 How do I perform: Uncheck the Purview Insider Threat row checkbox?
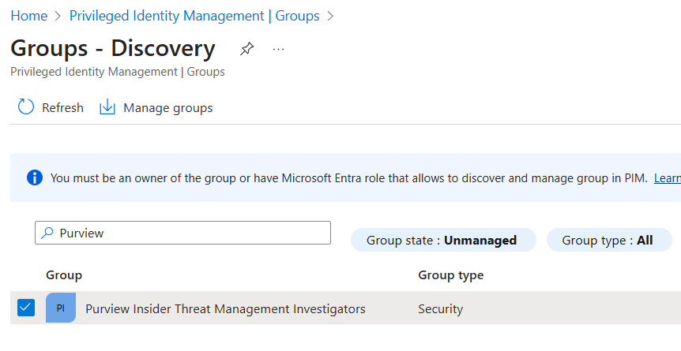pos(26,308)
